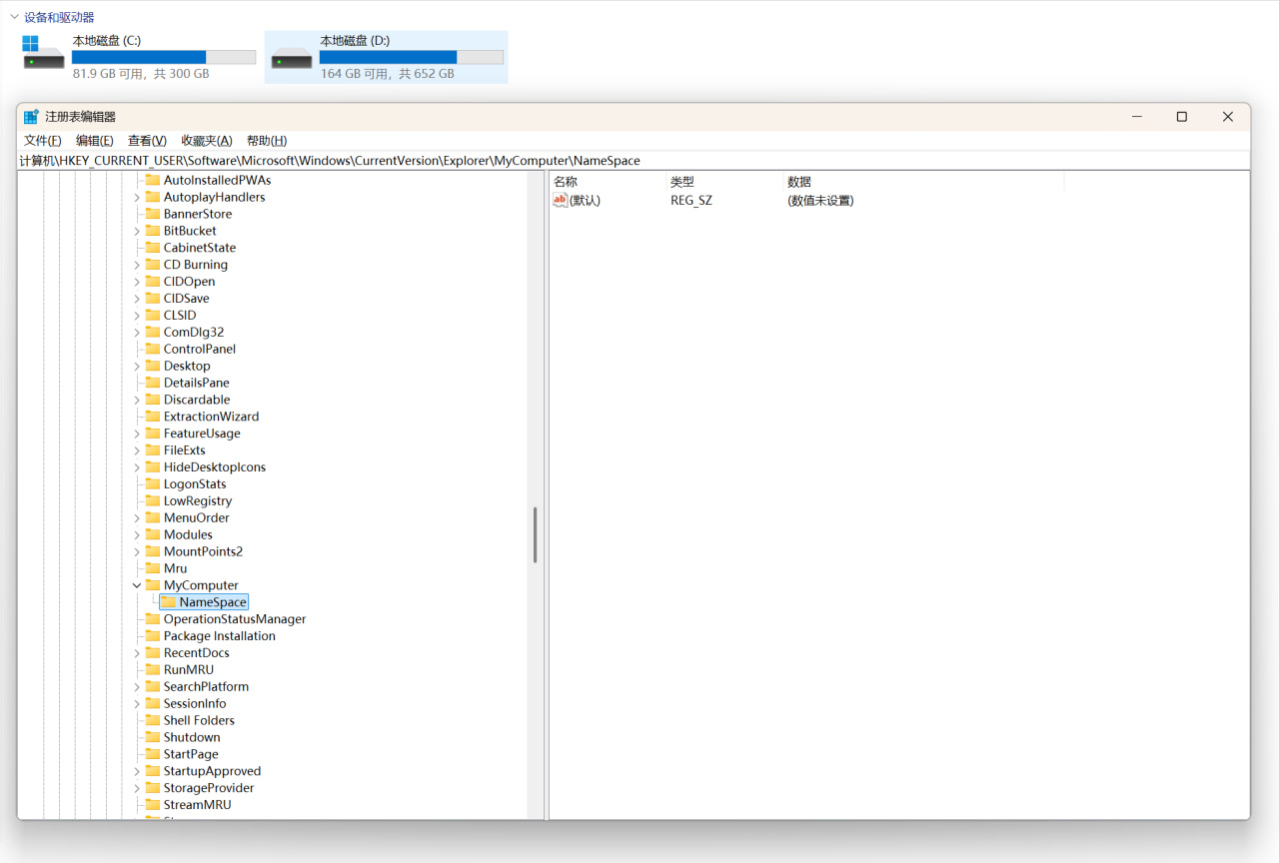
Task: Click the C: drive usage bar
Action: [164, 58]
